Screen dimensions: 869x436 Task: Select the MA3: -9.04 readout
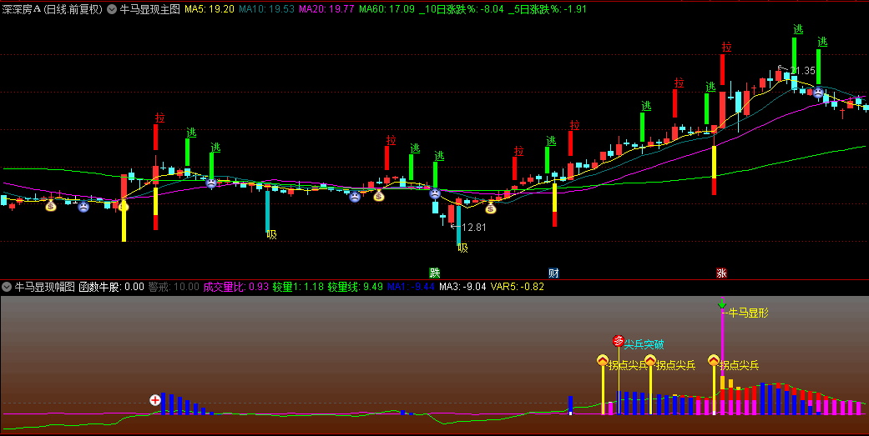462,287
